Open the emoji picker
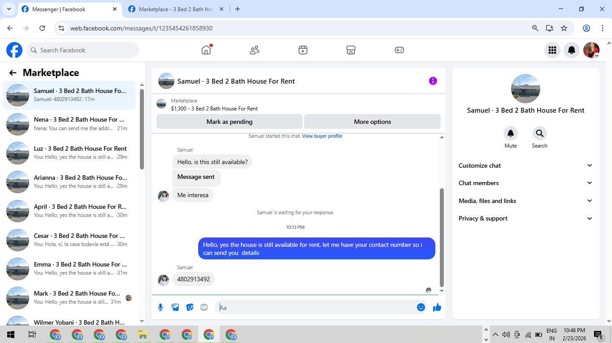The width and height of the screenshot is (612, 343). point(421,307)
